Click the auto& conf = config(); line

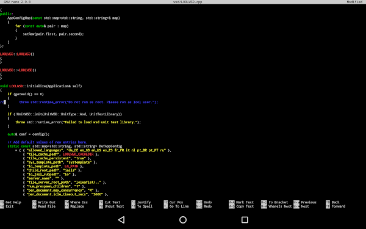tap(29, 134)
